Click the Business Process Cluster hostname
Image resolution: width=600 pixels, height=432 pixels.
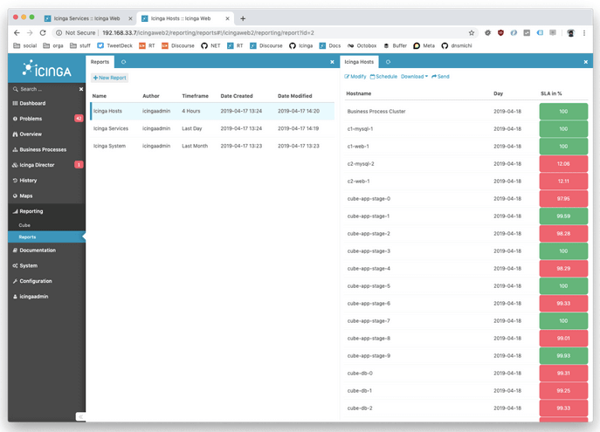pyautogui.click(x=376, y=111)
